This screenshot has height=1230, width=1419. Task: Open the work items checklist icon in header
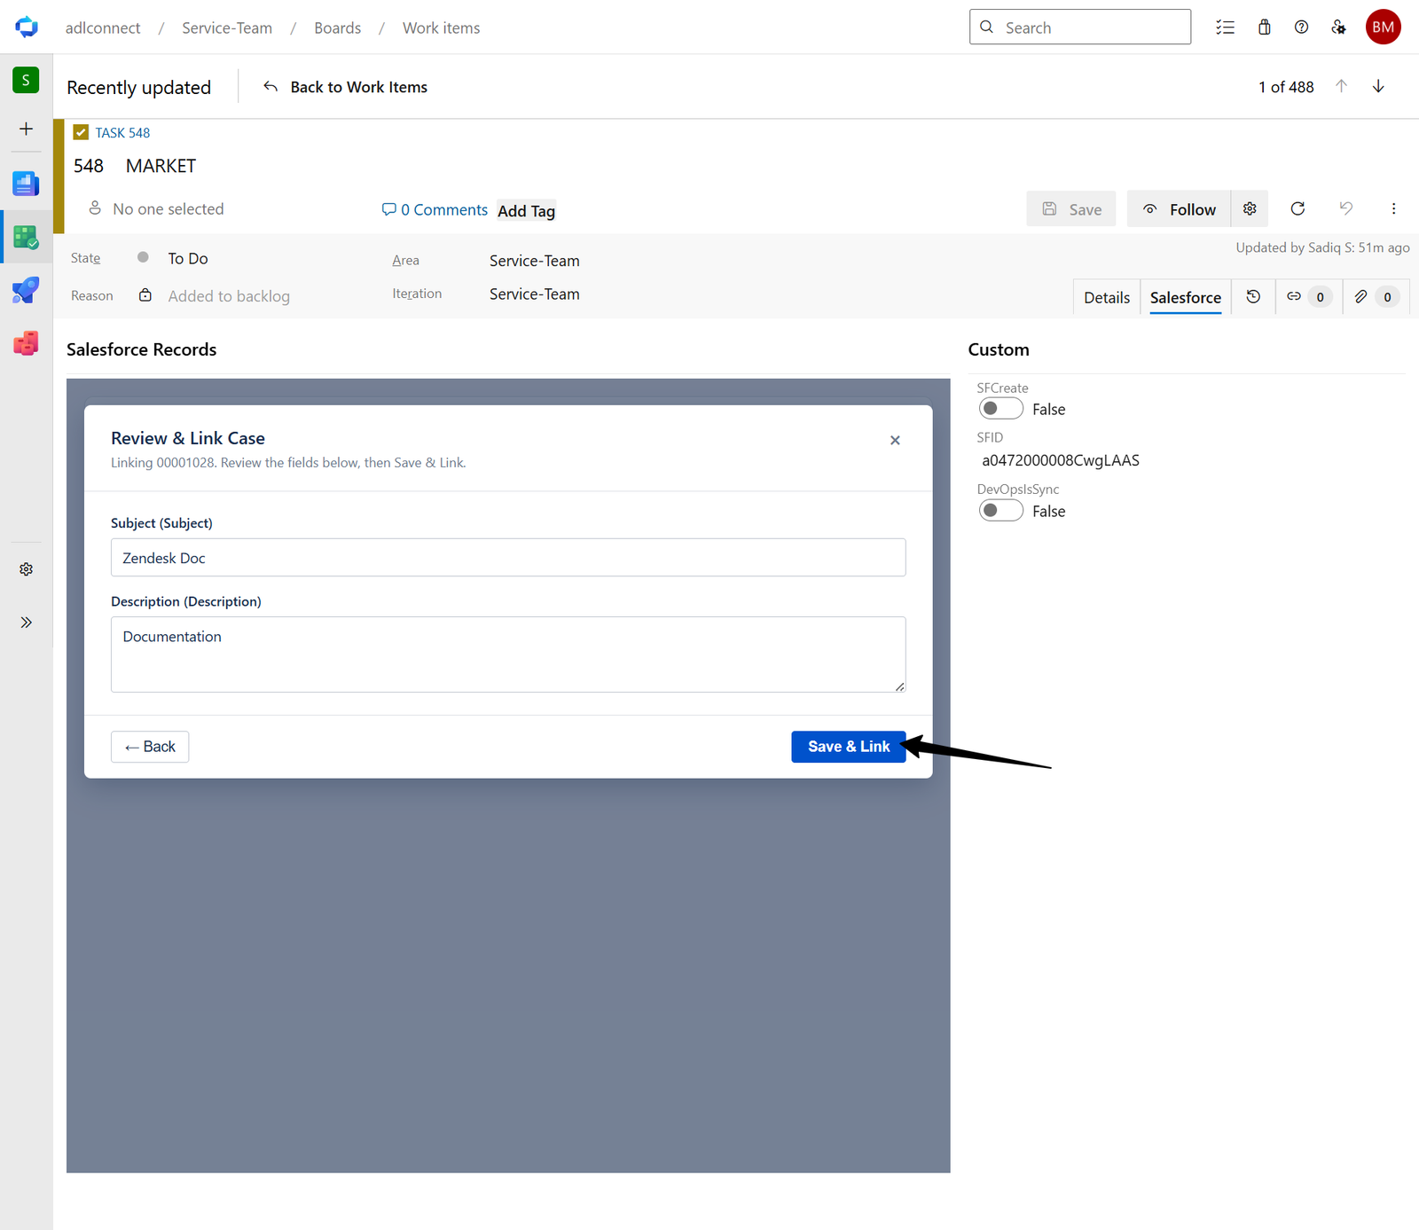pyautogui.click(x=1225, y=27)
